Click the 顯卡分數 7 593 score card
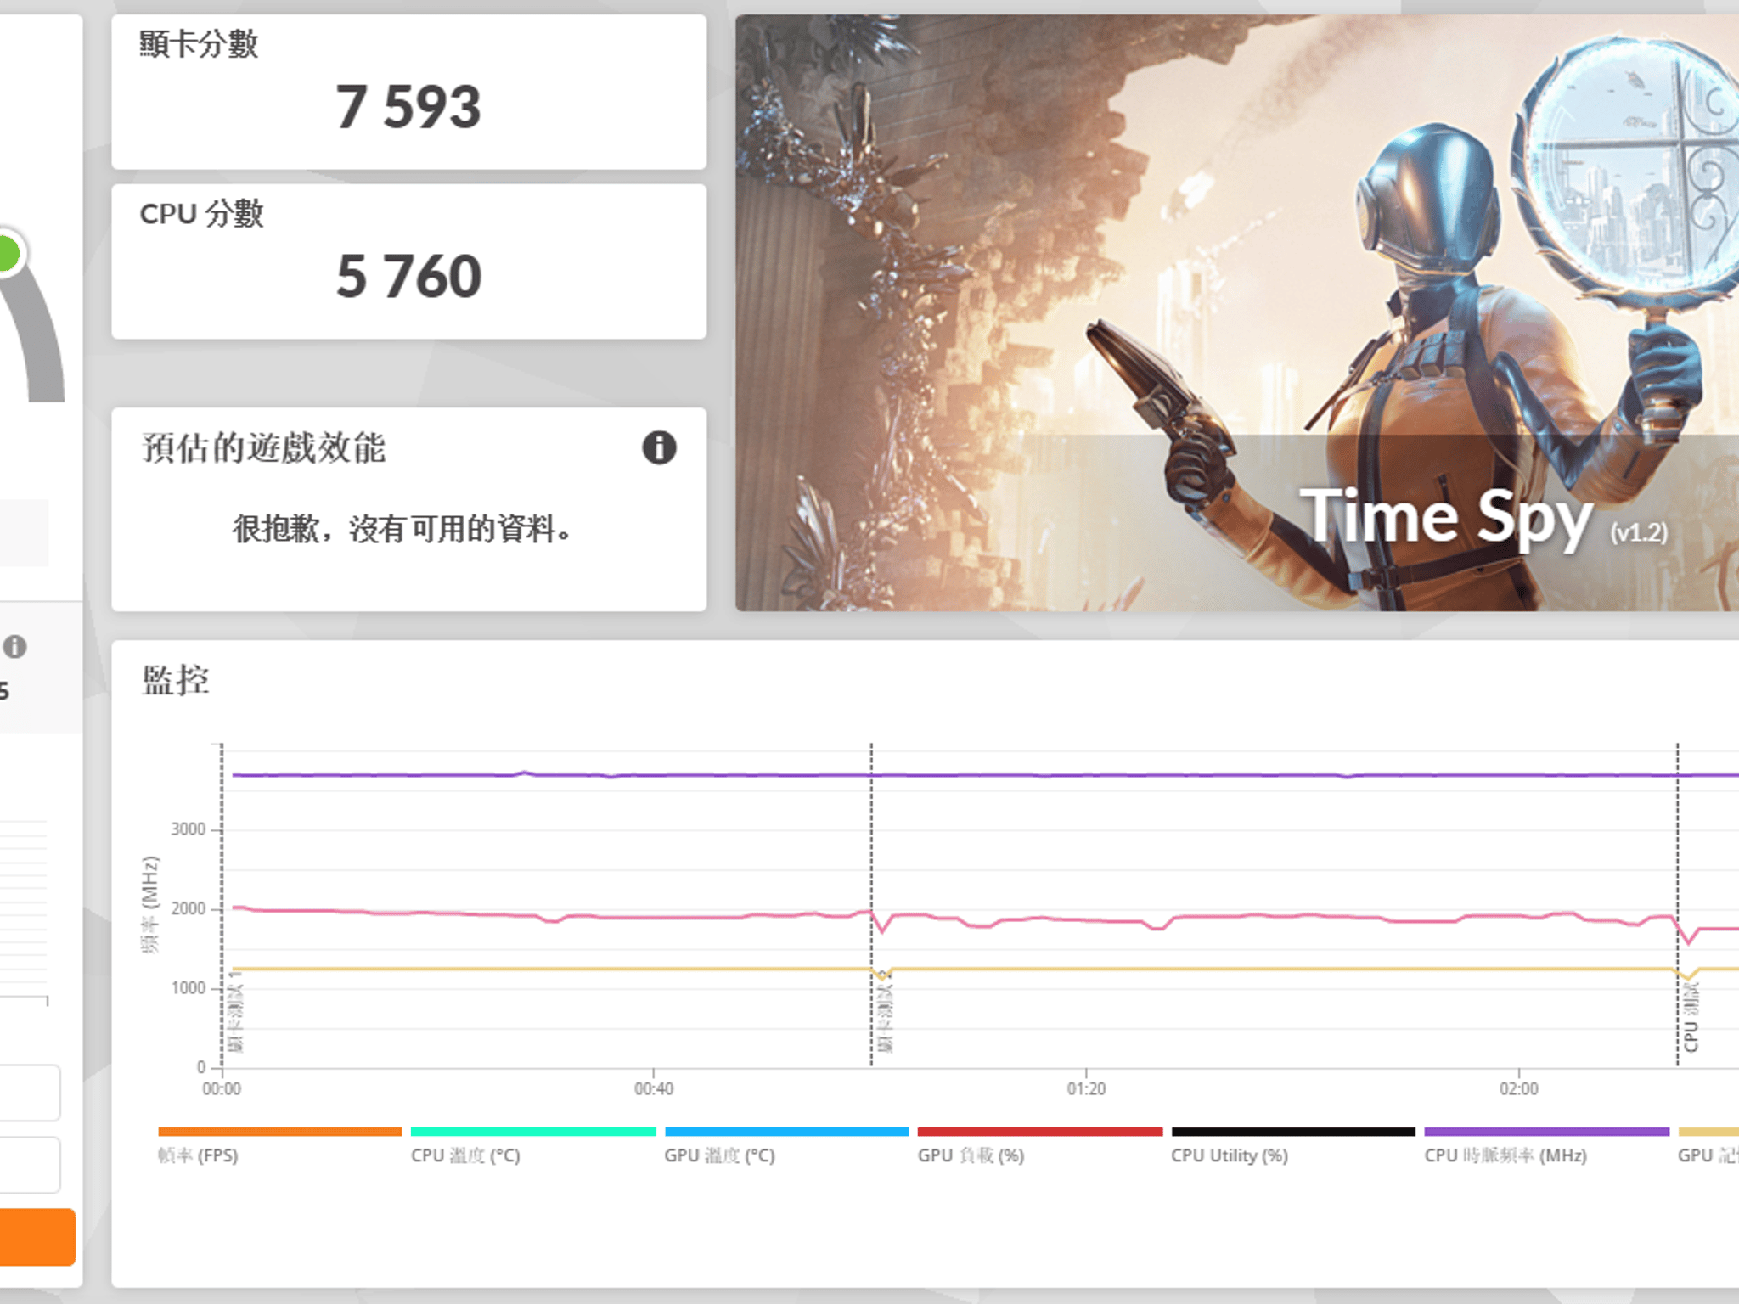The height and width of the screenshot is (1304, 1739). (x=408, y=92)
